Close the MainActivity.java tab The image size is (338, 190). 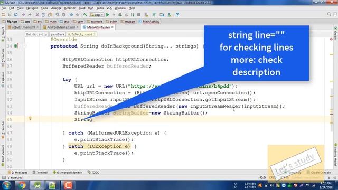(x=112, y=27)
